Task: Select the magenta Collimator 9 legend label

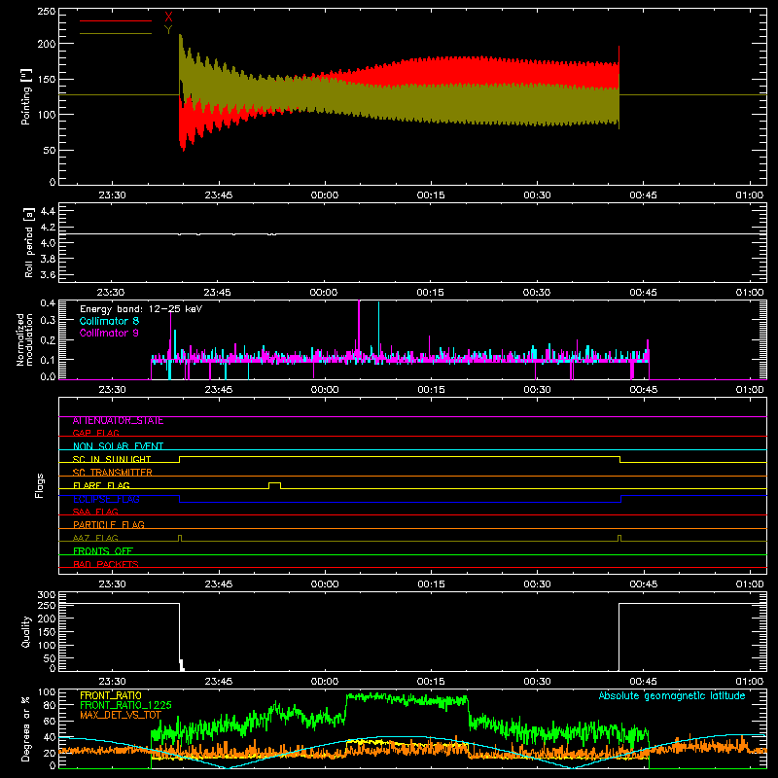Action: 109,333
